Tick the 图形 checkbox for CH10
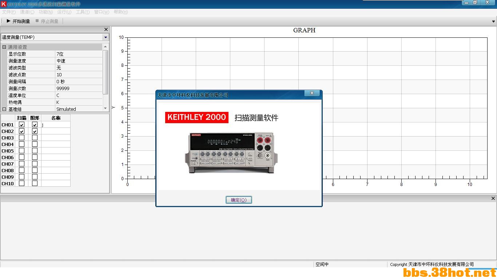 coord(35,183)
